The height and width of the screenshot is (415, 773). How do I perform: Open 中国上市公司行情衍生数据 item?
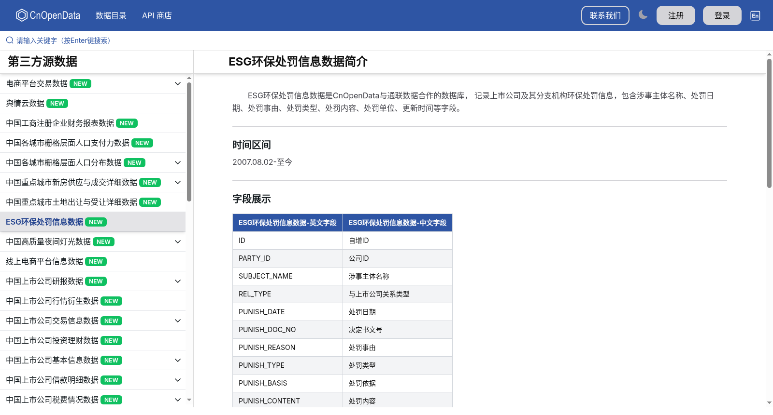point(93,301)
